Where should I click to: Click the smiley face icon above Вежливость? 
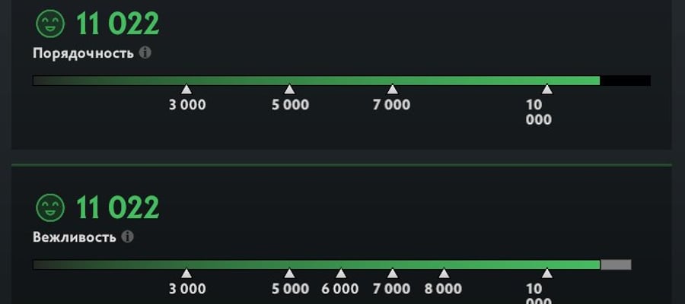pyautogui.click(x=50, y=207)
